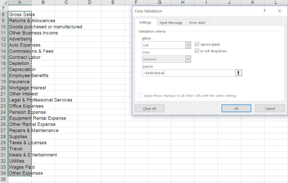Click the Other Interest cell
The width and height of the screenshot is (288, 183).
tap(20, 94)
